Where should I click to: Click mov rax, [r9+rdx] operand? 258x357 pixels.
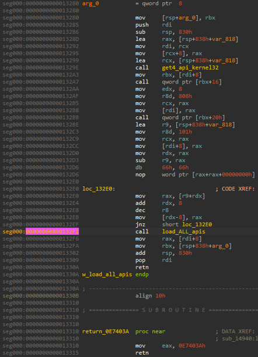point(183,196)
